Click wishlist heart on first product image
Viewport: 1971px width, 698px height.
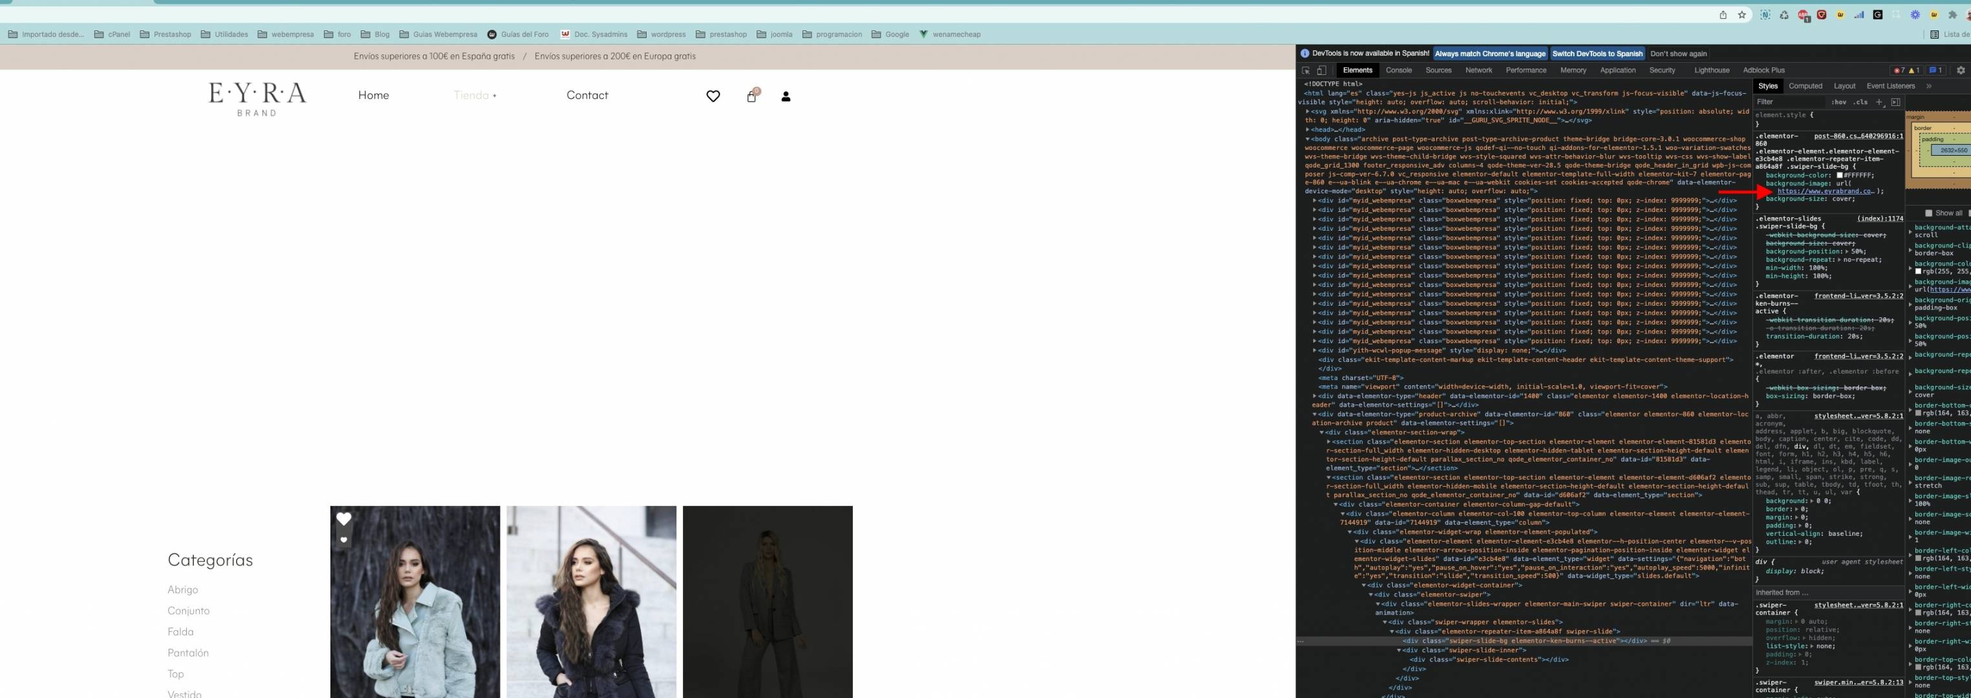343,519
